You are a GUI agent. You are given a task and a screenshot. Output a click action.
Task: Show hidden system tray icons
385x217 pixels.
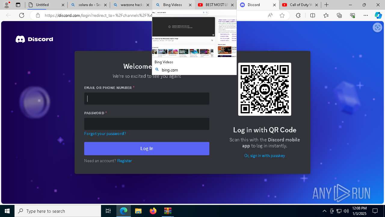[325, 211]
